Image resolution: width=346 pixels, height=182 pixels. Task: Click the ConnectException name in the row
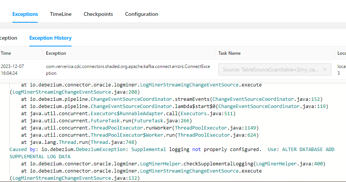128,69
